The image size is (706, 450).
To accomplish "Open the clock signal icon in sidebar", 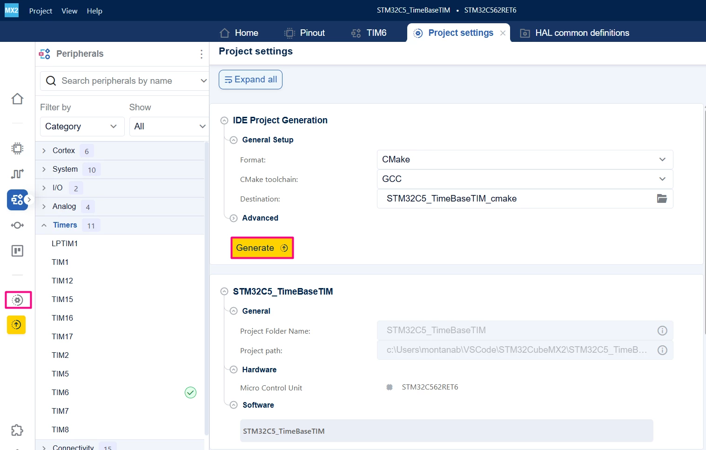I will pyautogui.click(x=17, y=174).
